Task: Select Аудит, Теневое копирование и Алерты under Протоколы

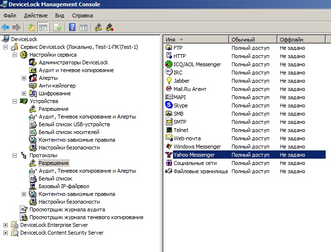Action: (x=87, y=171)
